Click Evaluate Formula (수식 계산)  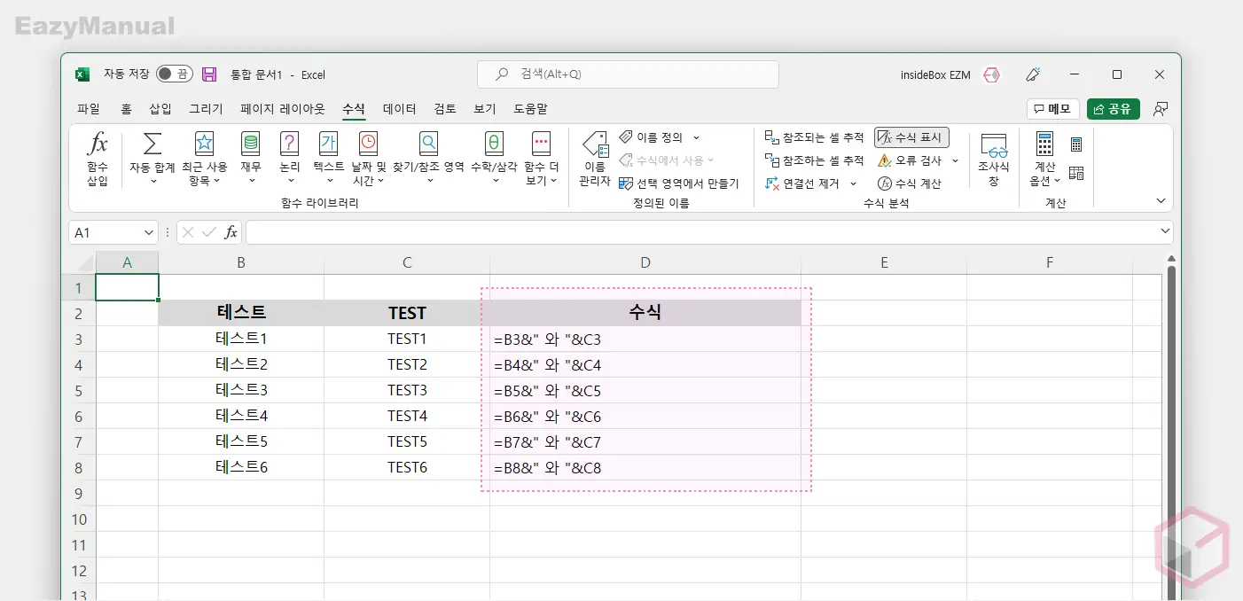(910, 183)
